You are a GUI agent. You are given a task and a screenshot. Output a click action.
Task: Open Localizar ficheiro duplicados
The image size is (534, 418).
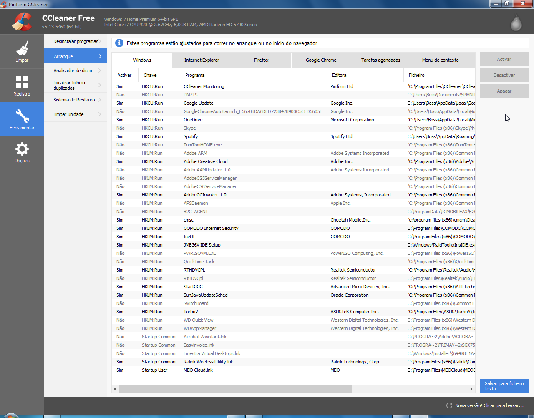[76, 85]
